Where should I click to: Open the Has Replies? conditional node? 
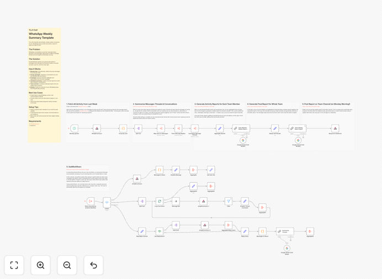pos(160,231)
